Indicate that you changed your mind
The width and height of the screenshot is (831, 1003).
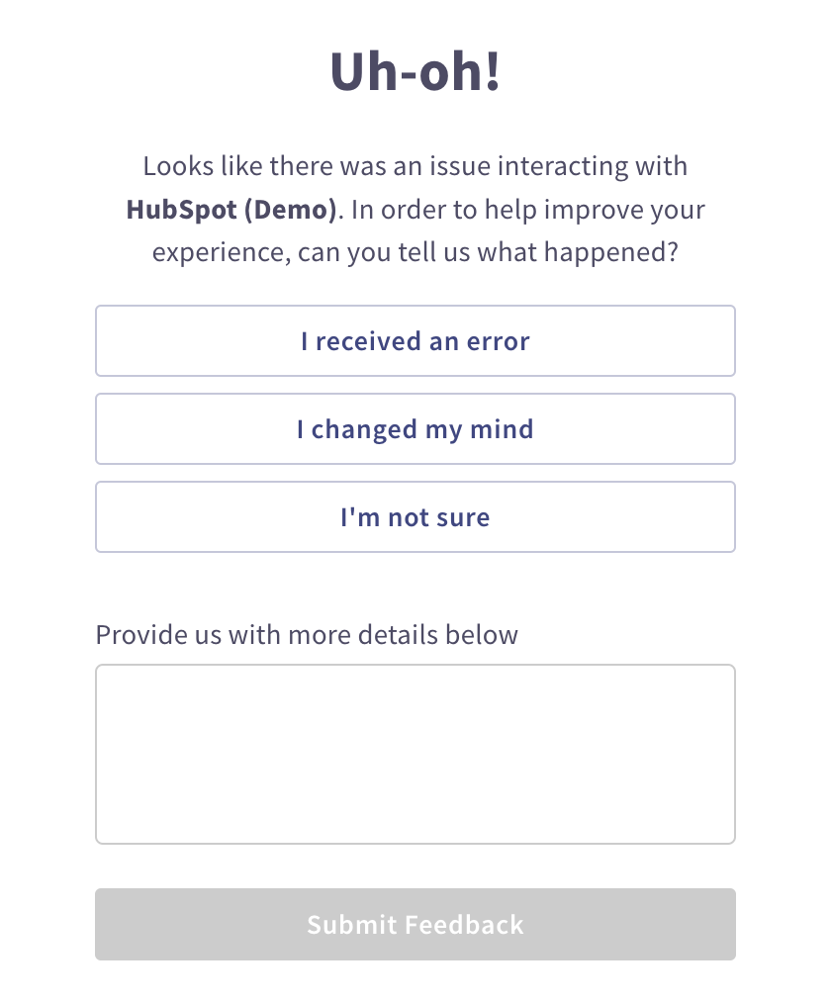point(415,429)
